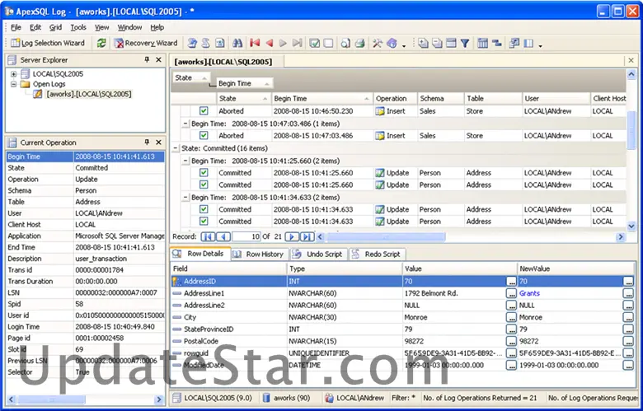This screenshot has height=411, width=643.
Task: Click the Refresh green arrows toolbar icon
Action: coord(101,43)
